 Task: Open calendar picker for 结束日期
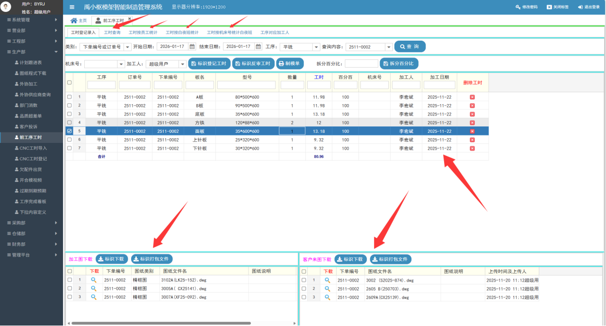click(258, 47)
